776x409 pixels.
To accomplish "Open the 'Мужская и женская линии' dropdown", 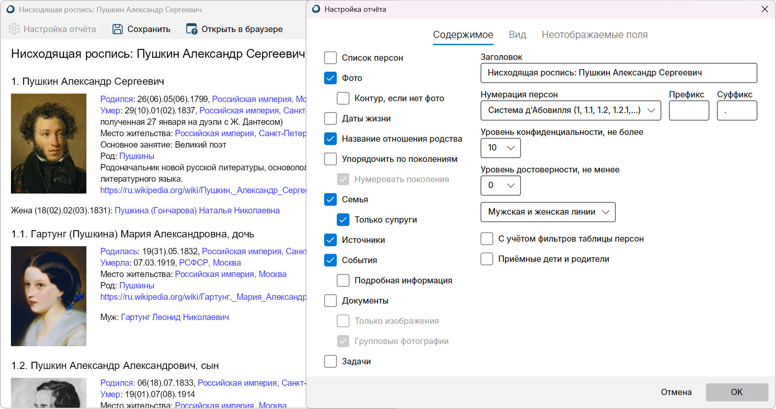I will (x=548, y=212).
